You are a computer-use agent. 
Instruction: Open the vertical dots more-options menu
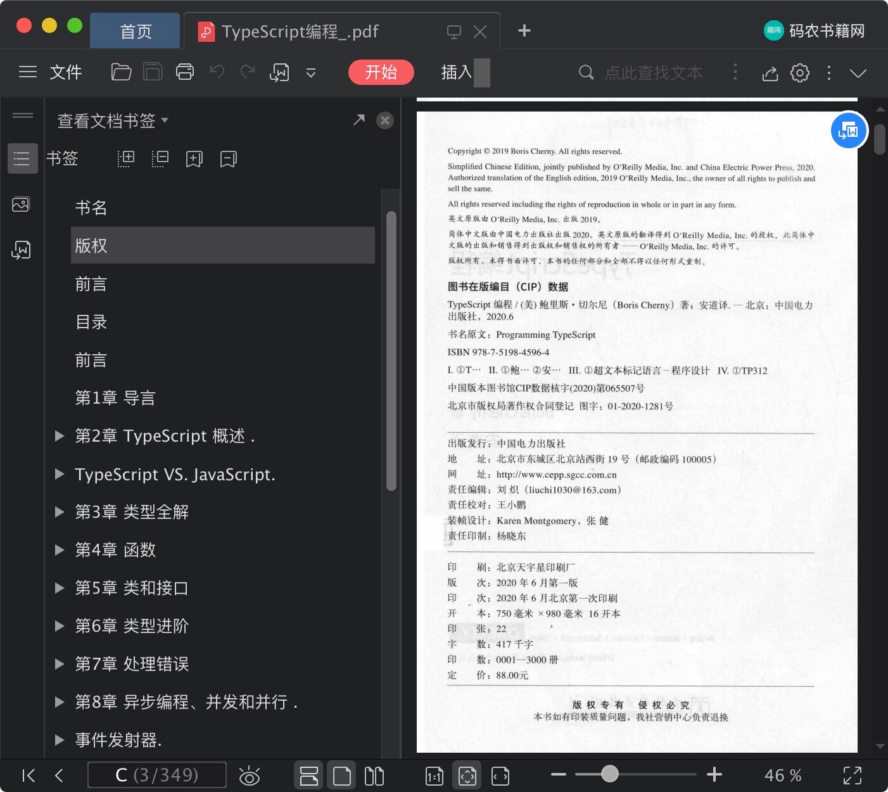(829, 73)
